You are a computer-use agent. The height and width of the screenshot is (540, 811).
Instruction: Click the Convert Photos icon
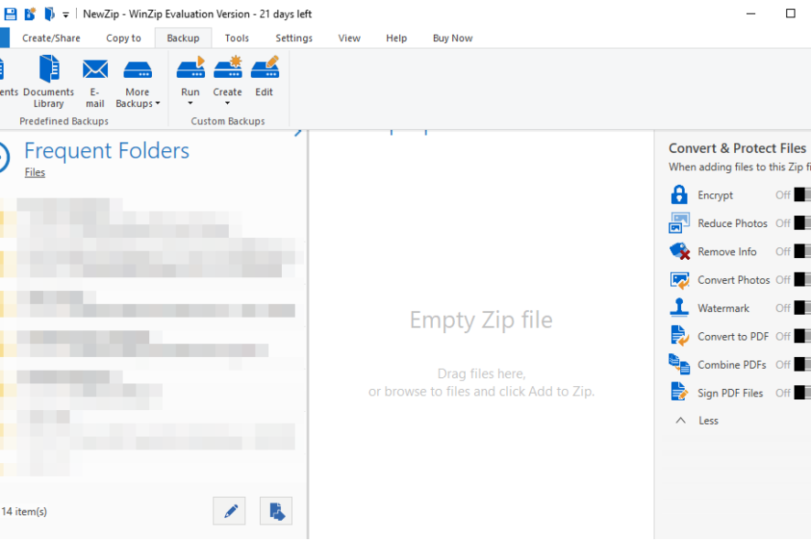[679, 280]
